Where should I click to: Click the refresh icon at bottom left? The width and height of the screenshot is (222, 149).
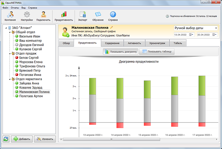pyautogui.click(x=6, y=139)
